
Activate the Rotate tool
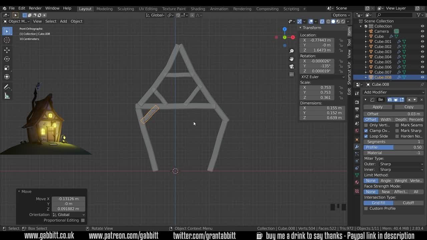click(7, 59)
